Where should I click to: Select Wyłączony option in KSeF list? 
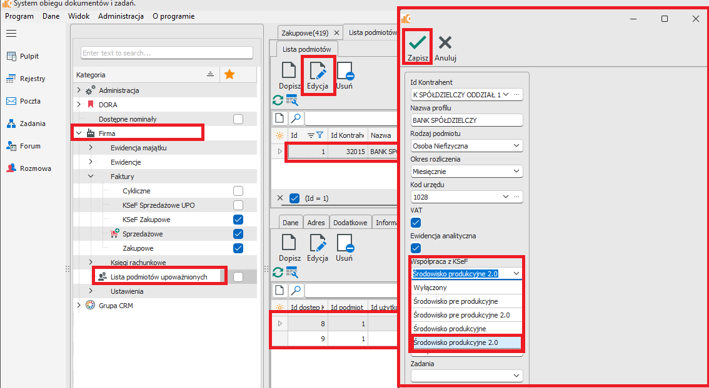(x=430, y=288)
